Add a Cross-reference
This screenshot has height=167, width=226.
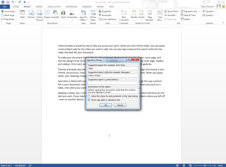click(107, 19)
